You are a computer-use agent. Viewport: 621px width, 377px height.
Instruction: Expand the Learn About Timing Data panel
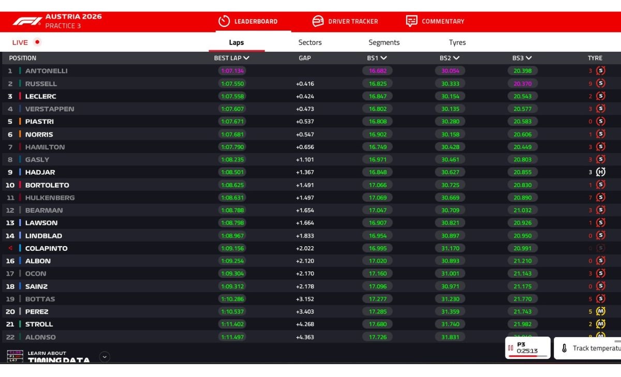click(105, 356)
